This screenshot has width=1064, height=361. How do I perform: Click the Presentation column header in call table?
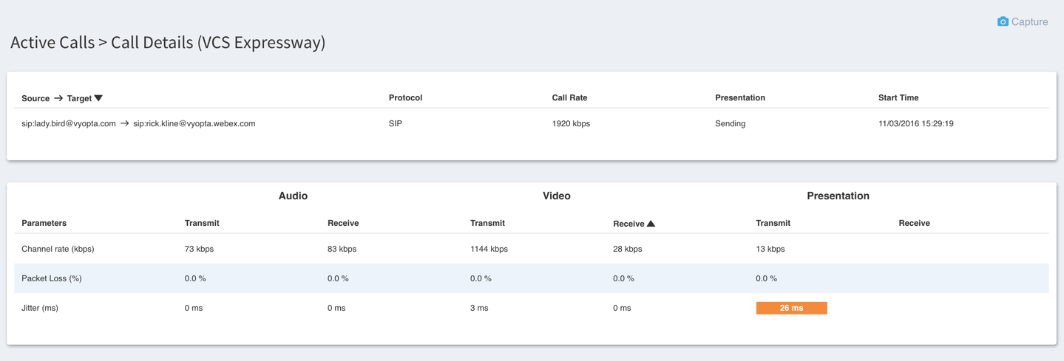point(740,97)
